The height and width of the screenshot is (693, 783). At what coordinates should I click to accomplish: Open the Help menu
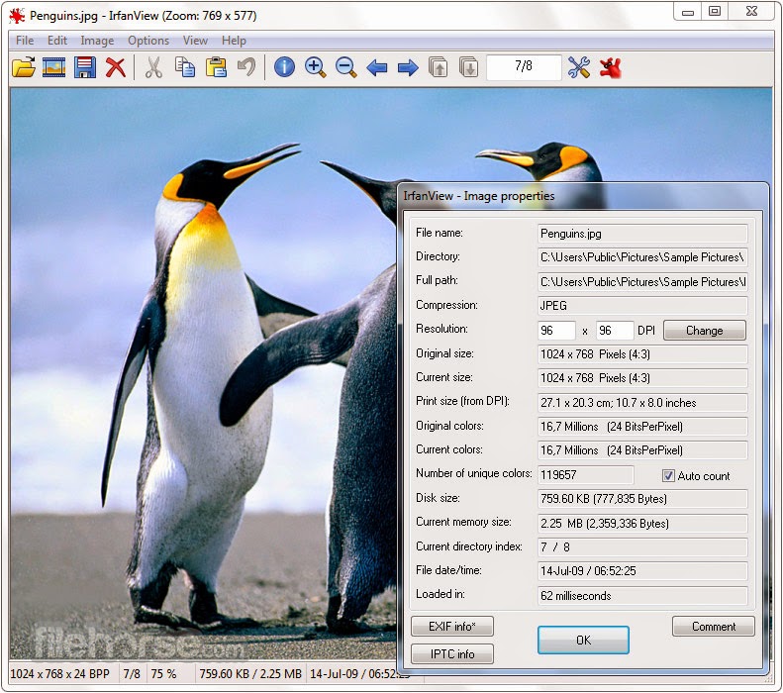click(x=234, y=41)
